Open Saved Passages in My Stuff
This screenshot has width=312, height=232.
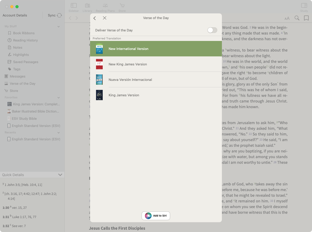pos(26,62)
